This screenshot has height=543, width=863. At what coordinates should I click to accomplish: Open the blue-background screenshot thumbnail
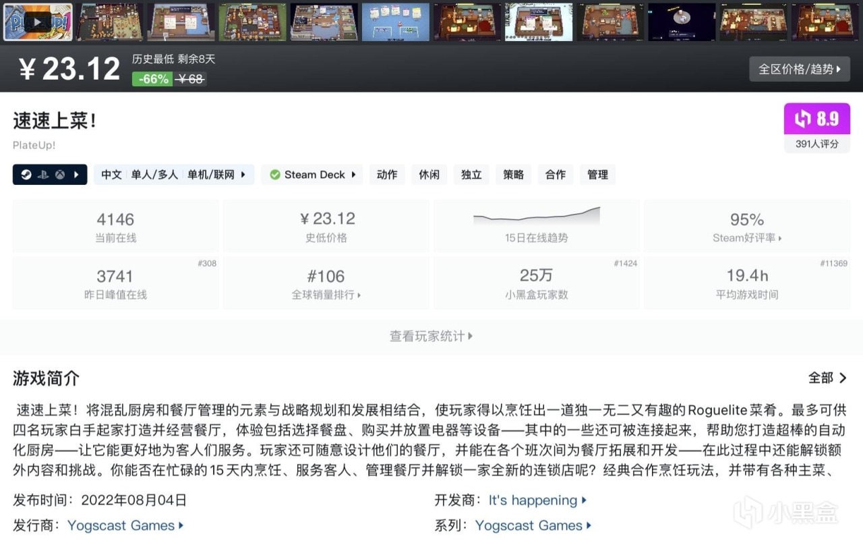[395, 22]
